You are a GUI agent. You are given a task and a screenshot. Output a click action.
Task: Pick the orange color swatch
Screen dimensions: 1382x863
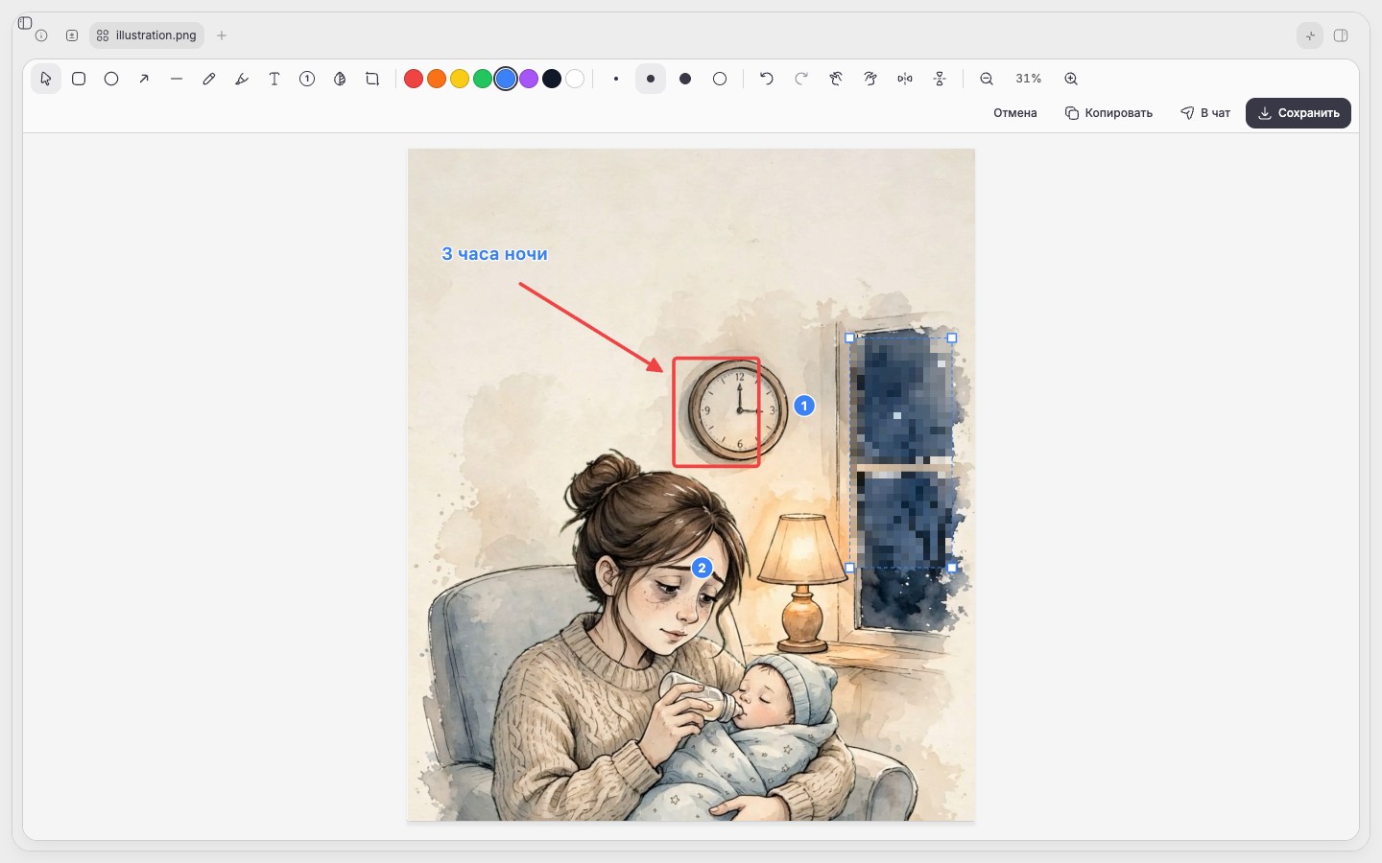437,79
